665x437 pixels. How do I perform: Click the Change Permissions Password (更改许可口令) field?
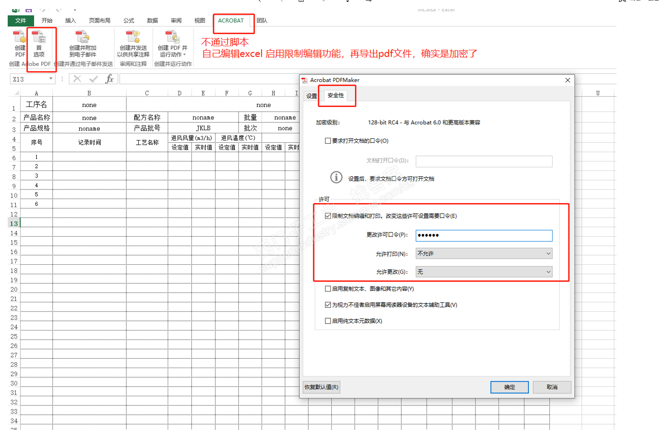[x=484, y=235]
